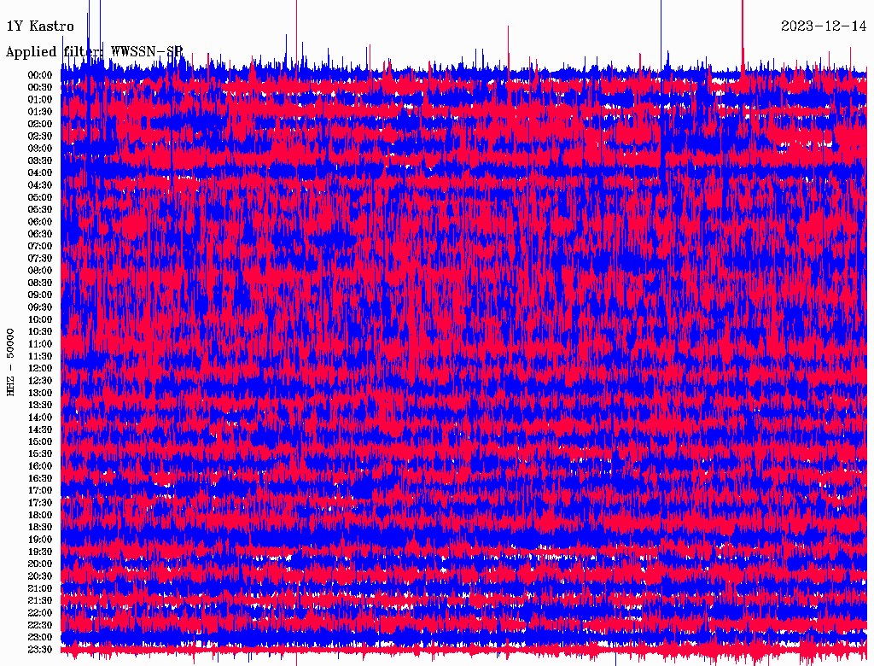Click the 05:30 time row label
The image size is (874, 666).
pos(40,210)
